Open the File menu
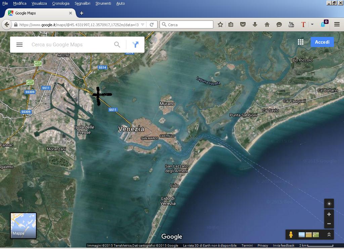 point(5,3)
